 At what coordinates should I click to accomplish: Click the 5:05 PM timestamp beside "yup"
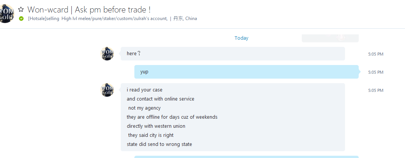(375, 72)
